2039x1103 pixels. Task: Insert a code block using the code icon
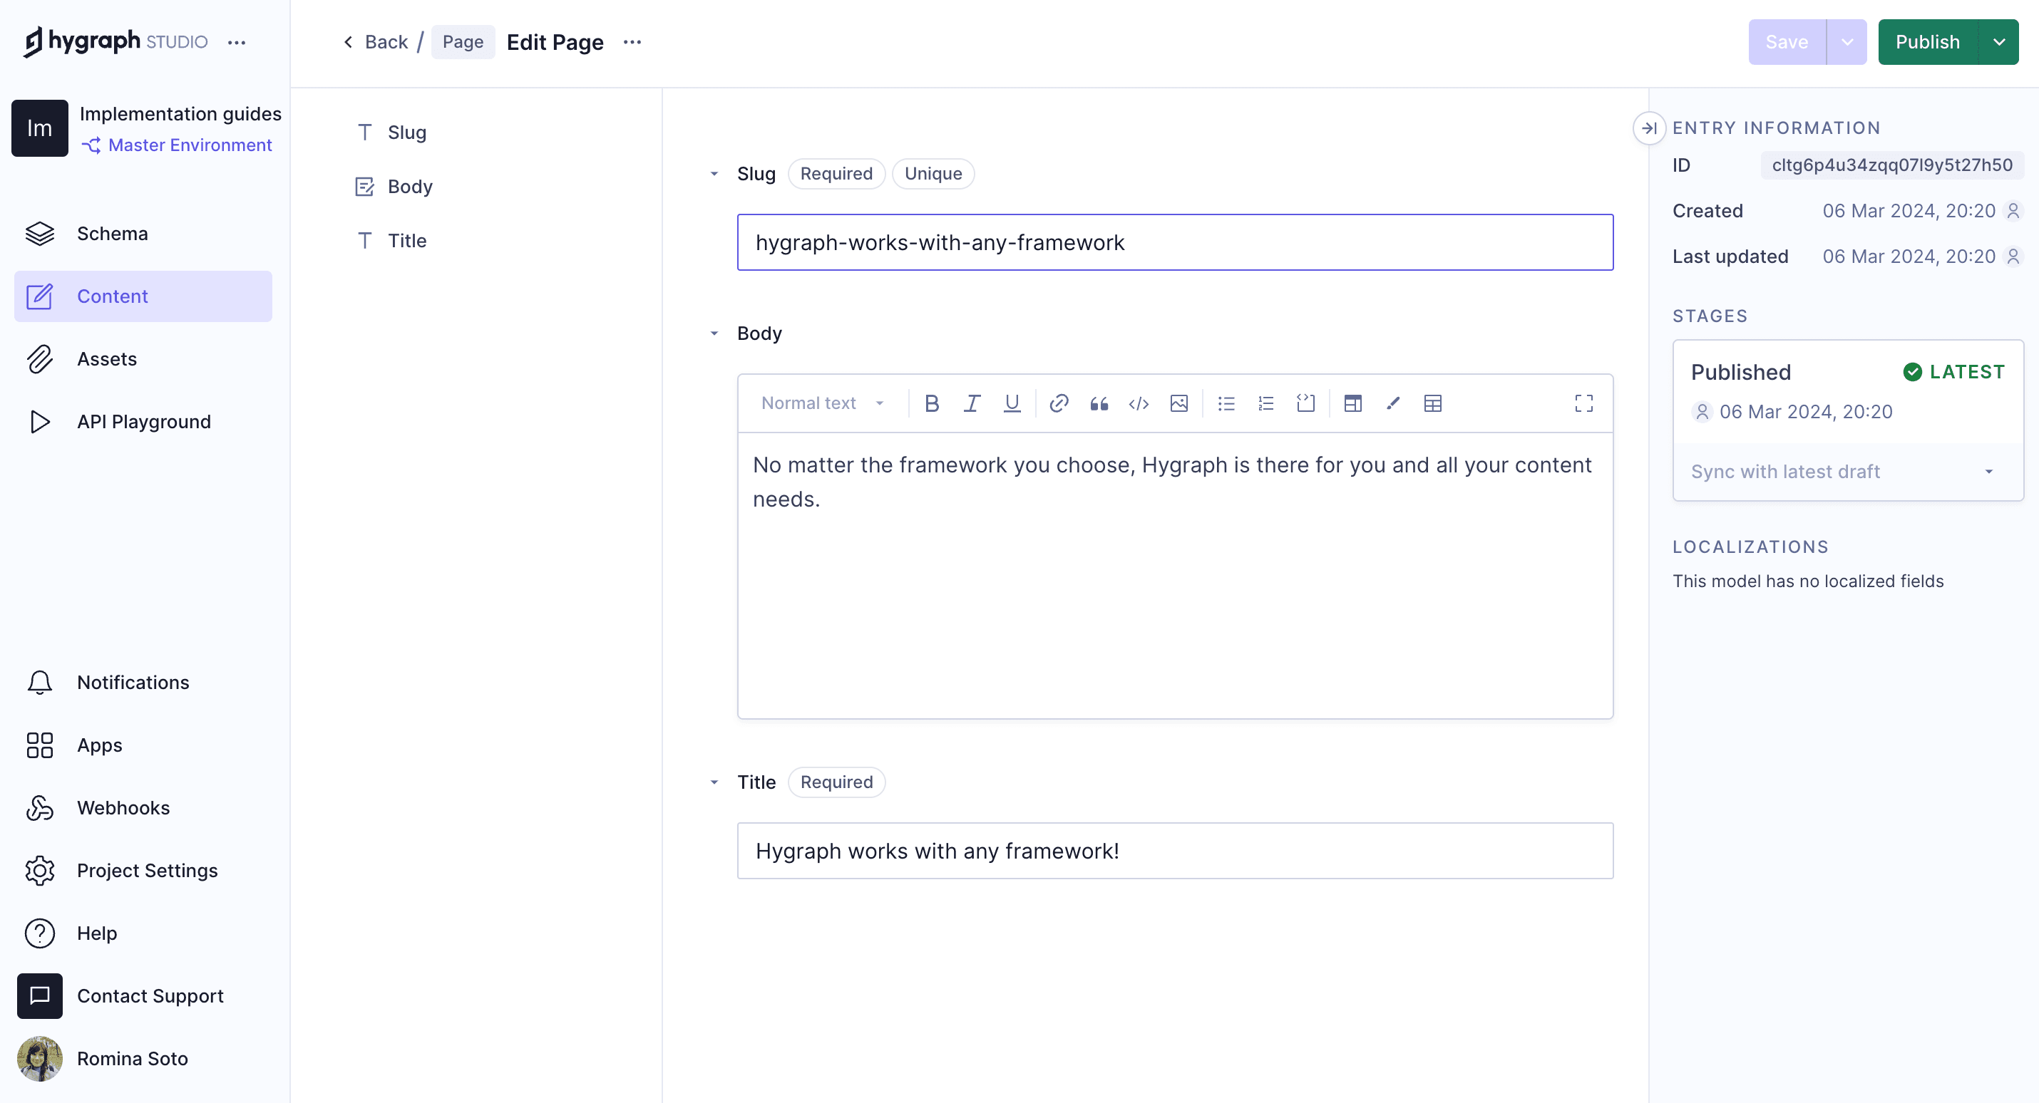click(1139, 403)
